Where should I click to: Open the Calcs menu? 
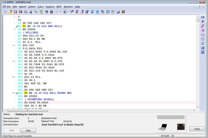[41, 7]
